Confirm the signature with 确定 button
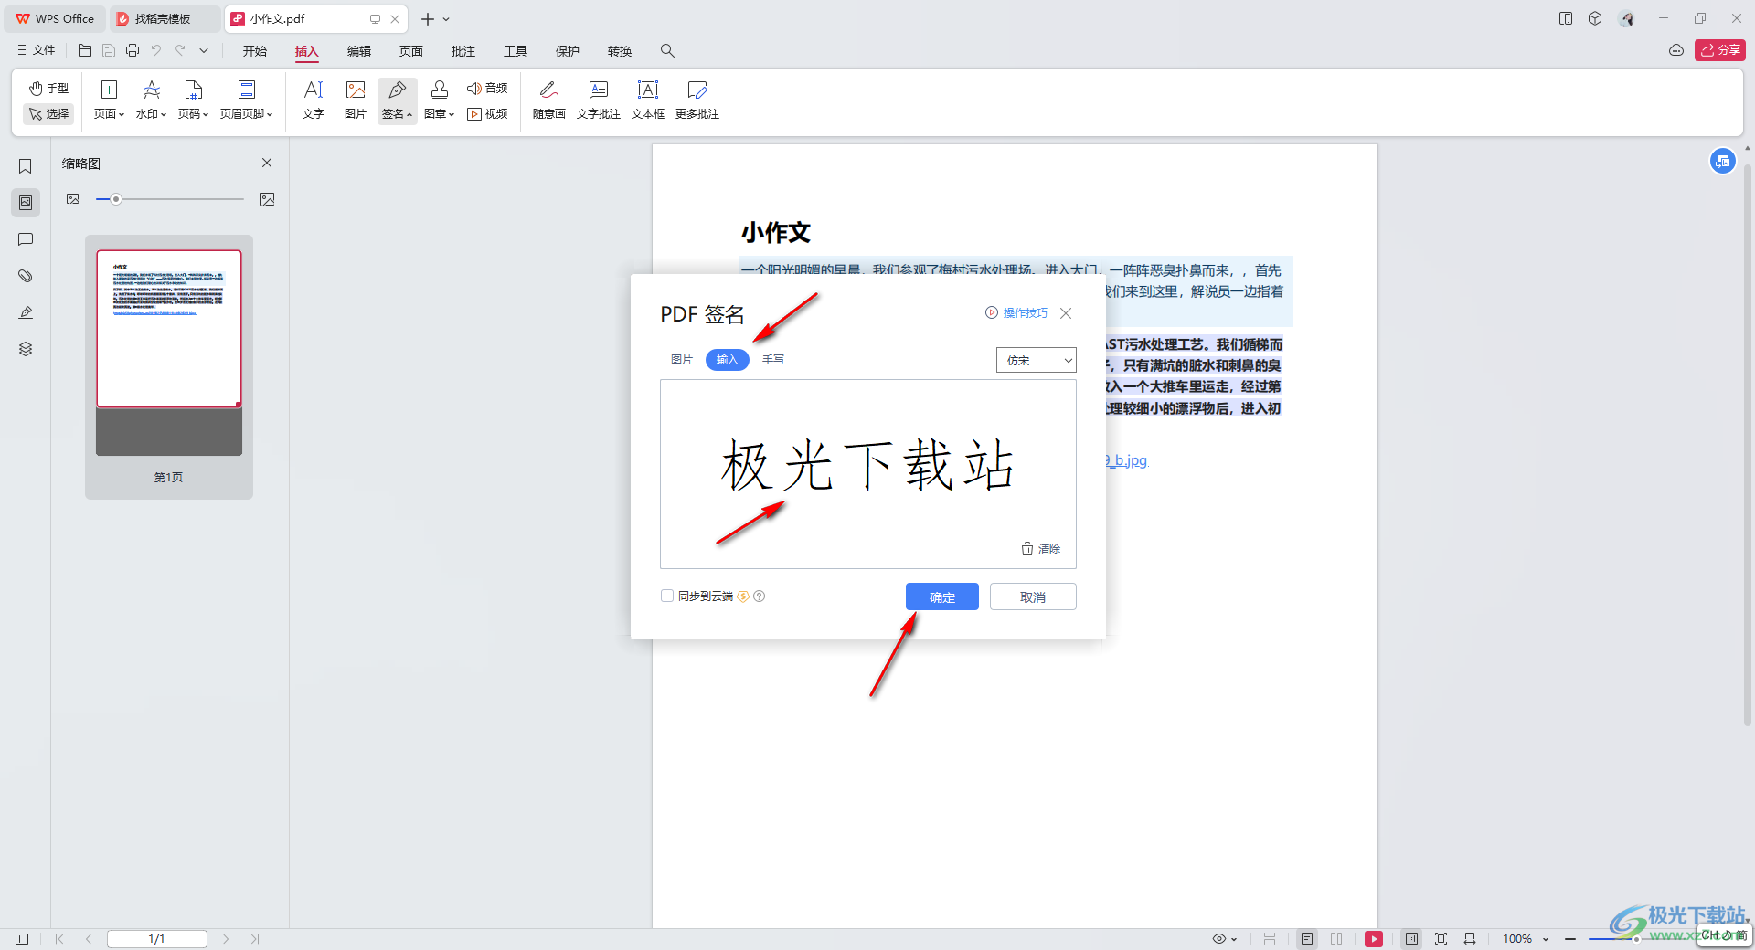The height and width of the screenshot is (950, 1755). tap(942, 596)
